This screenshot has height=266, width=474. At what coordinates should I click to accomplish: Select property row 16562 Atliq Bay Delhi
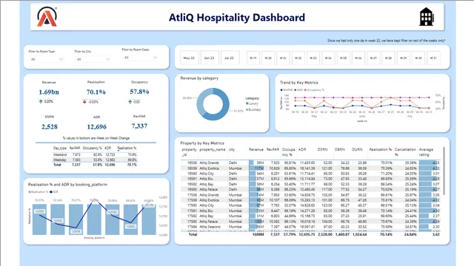pos(310,184)
